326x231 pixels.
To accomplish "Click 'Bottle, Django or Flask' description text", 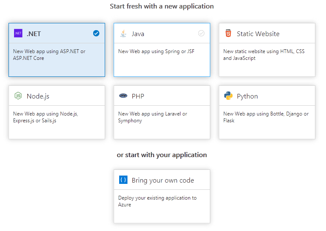I will coord(266,117).
